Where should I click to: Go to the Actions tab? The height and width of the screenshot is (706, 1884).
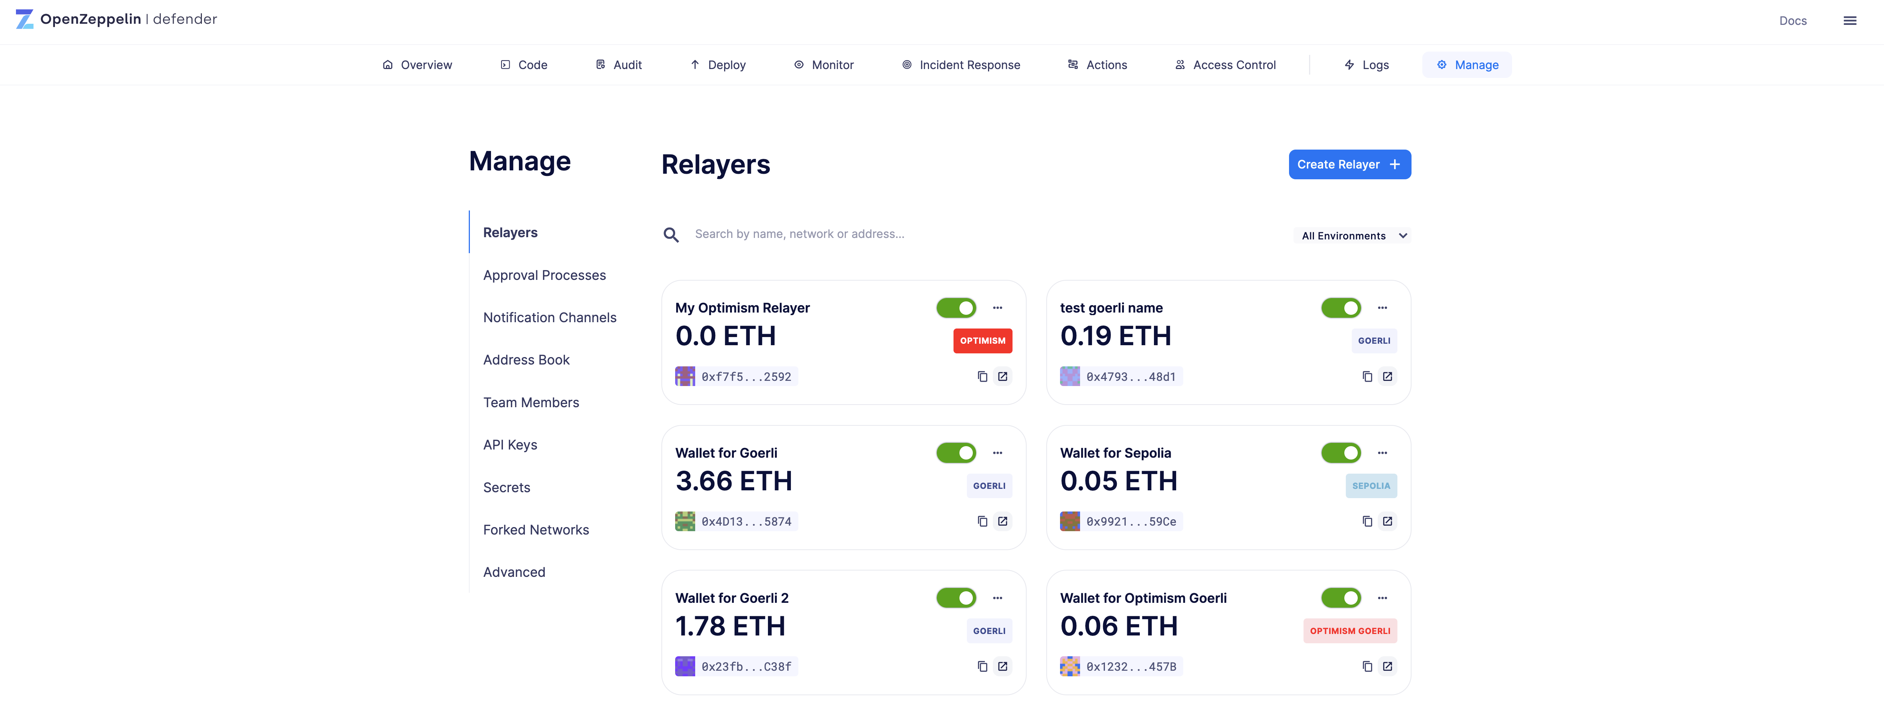coord(1097,65)
